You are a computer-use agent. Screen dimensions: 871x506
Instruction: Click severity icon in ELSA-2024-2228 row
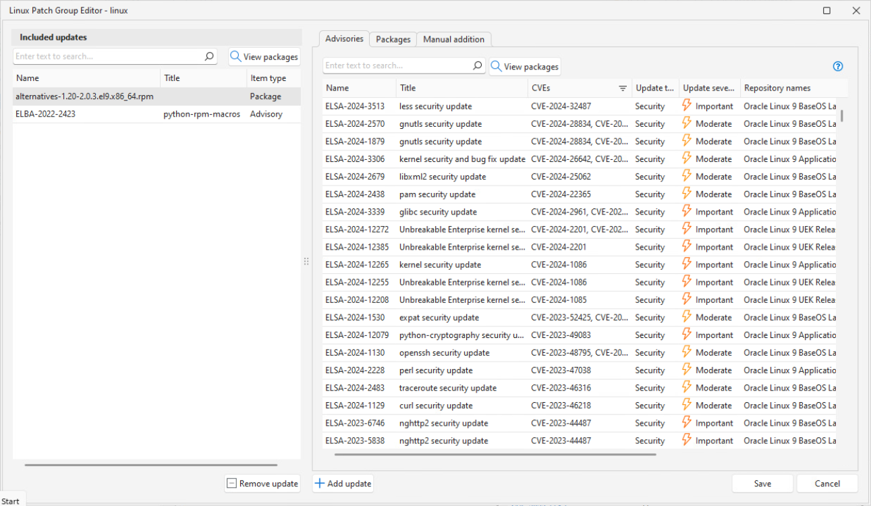point(687,369)
